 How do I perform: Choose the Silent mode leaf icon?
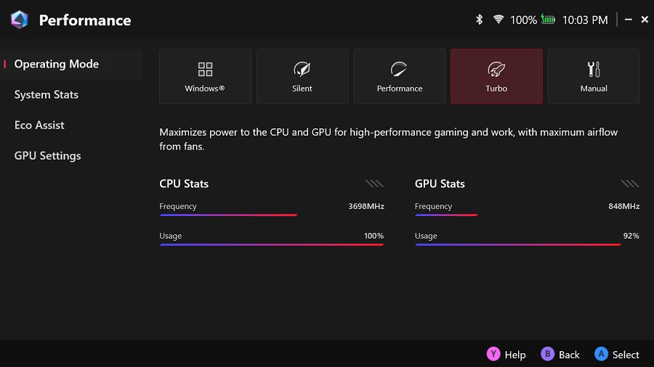[x=302, y=70]
